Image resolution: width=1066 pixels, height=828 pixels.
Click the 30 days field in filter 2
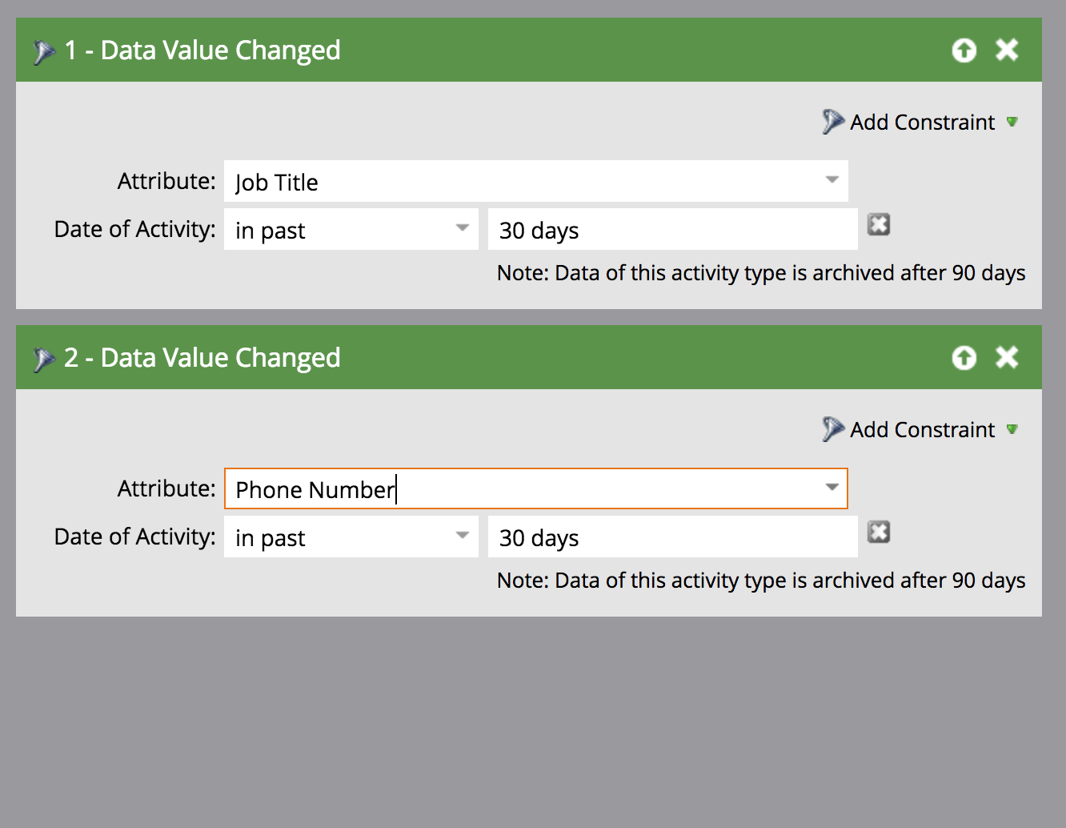tap(672, 537)
